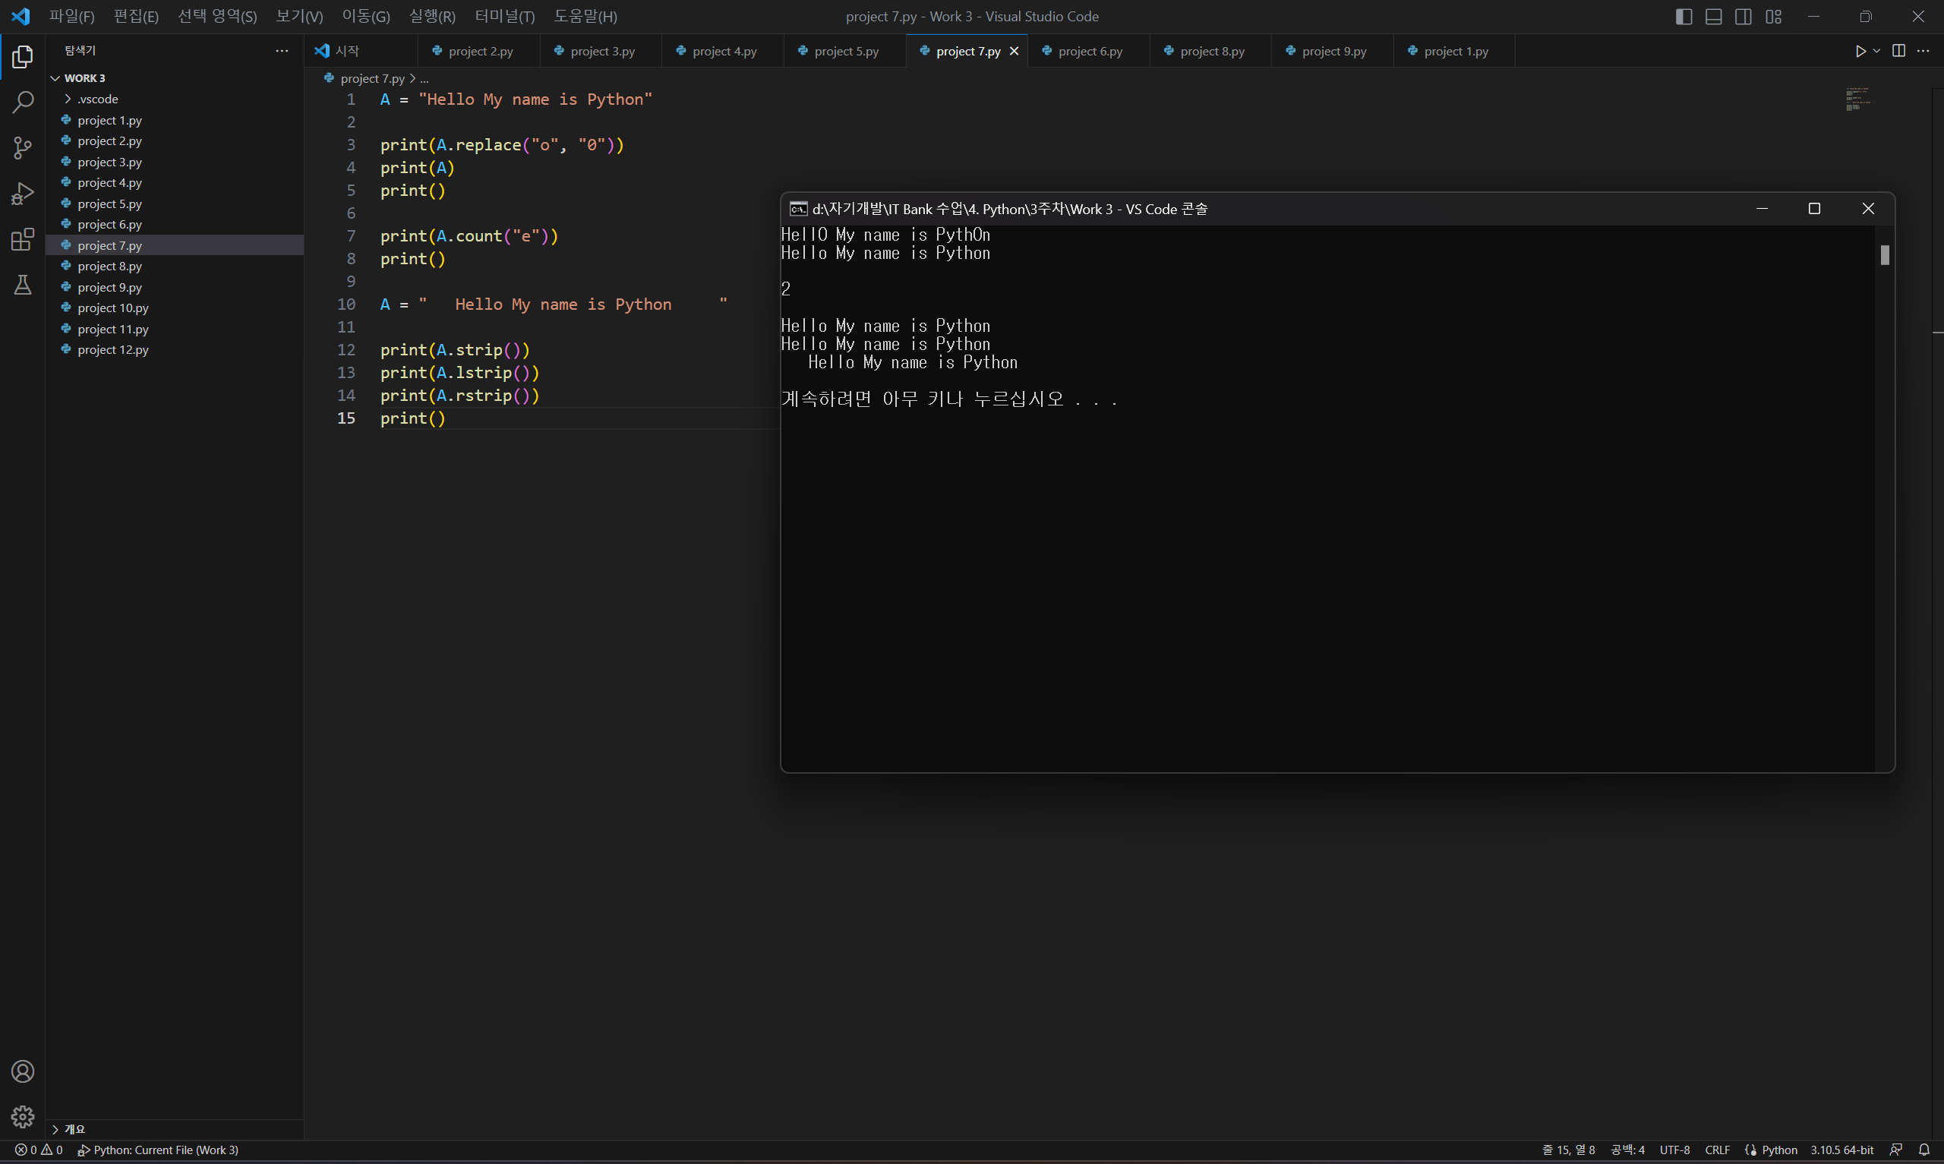Click the console window vertical scrollbar thumb
Viewport: 1944px width, 1164px height.
point(1885,255)
